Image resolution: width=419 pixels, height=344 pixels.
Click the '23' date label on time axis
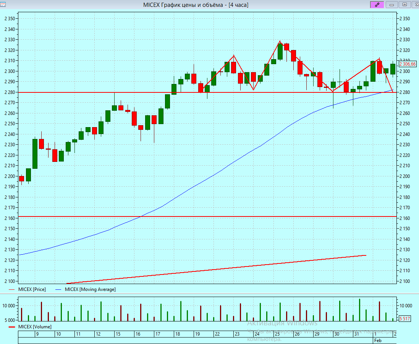pyautogui.click(x=237, y=334)
